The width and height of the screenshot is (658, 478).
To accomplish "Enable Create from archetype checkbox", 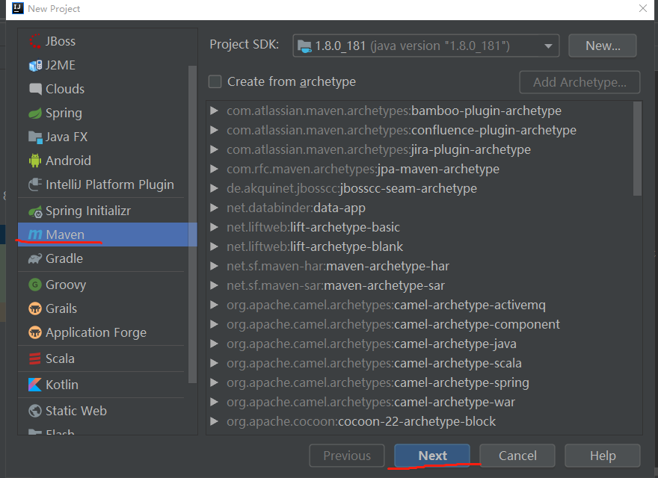I will point(215,81).
